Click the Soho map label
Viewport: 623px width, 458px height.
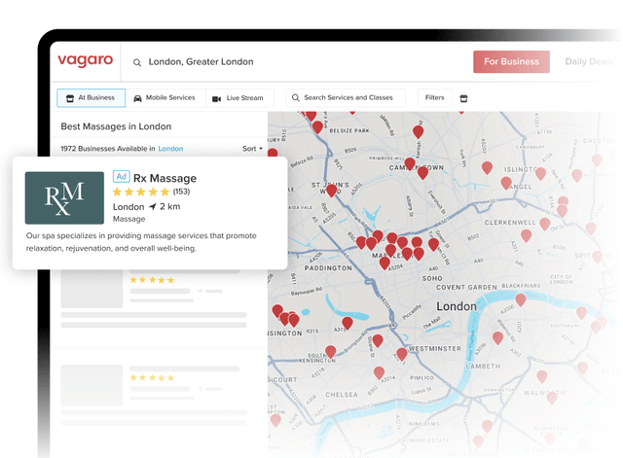pyautogui.click(x=432, y=279)
